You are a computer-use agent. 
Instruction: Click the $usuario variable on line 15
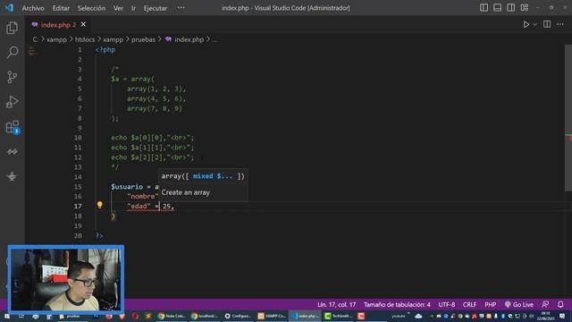[x=127, y=187]
